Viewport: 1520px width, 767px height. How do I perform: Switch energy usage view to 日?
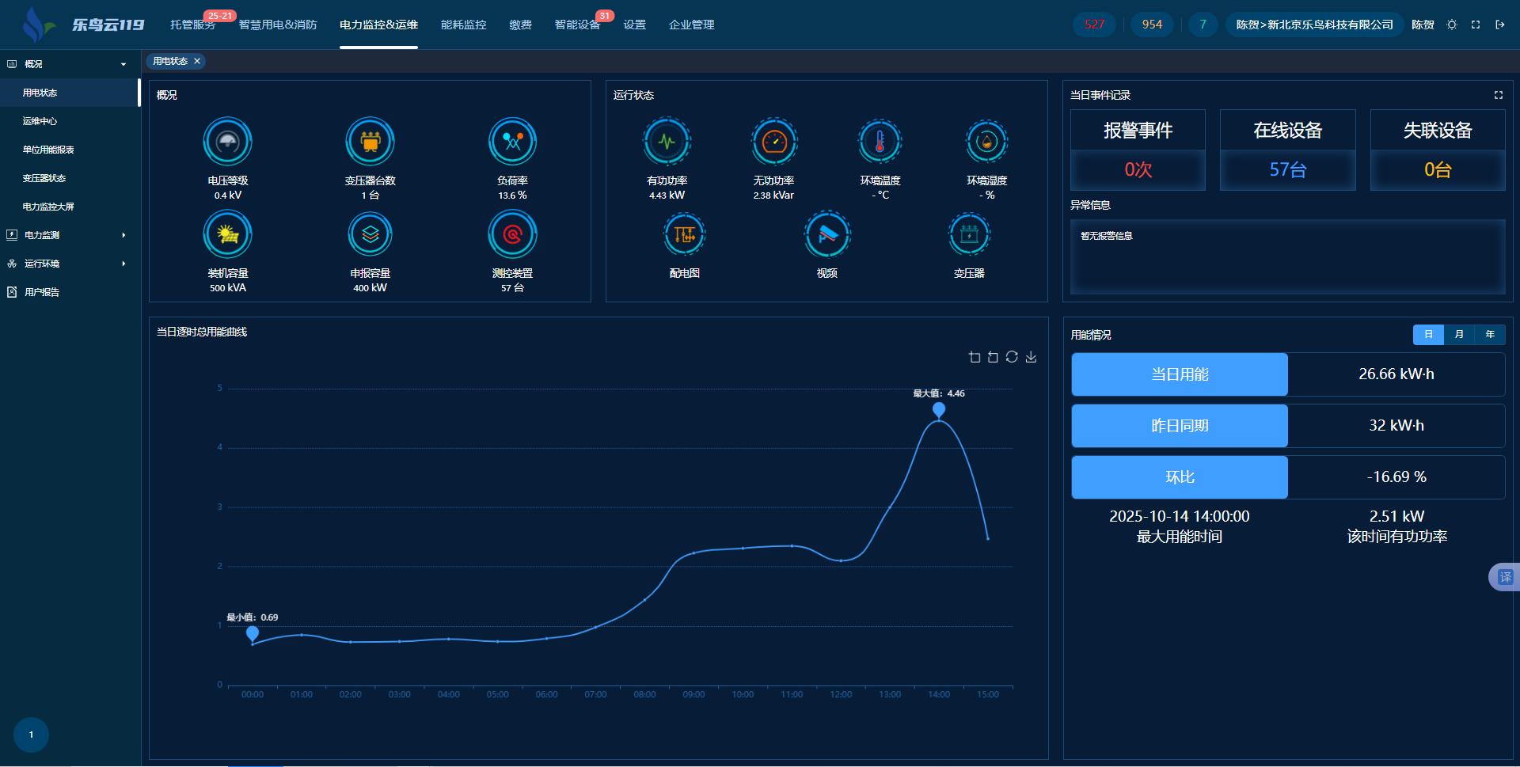(x=1428, y=335)
